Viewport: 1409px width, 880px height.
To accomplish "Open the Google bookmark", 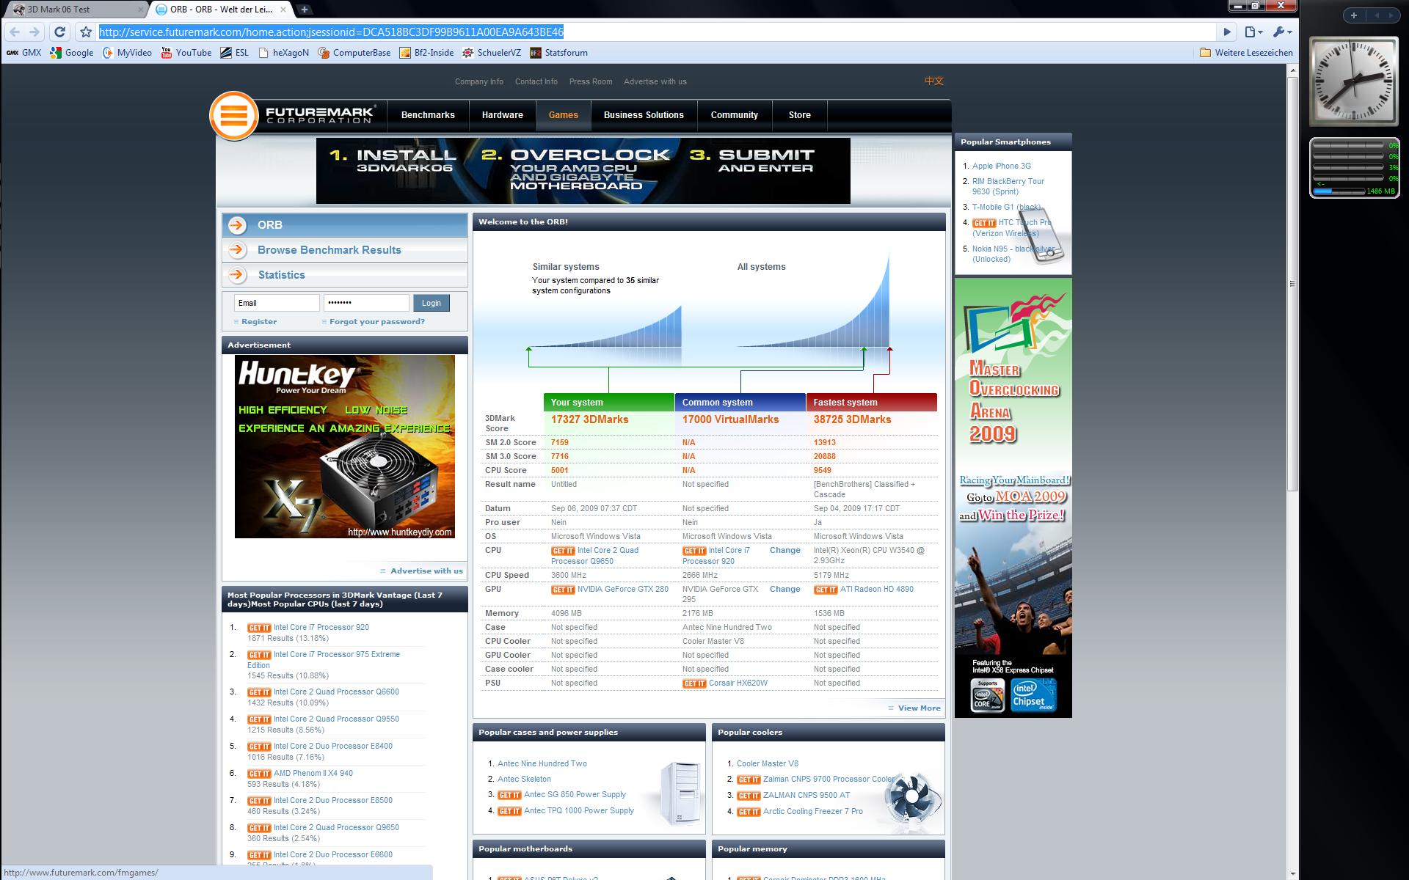I will [72, 53].
